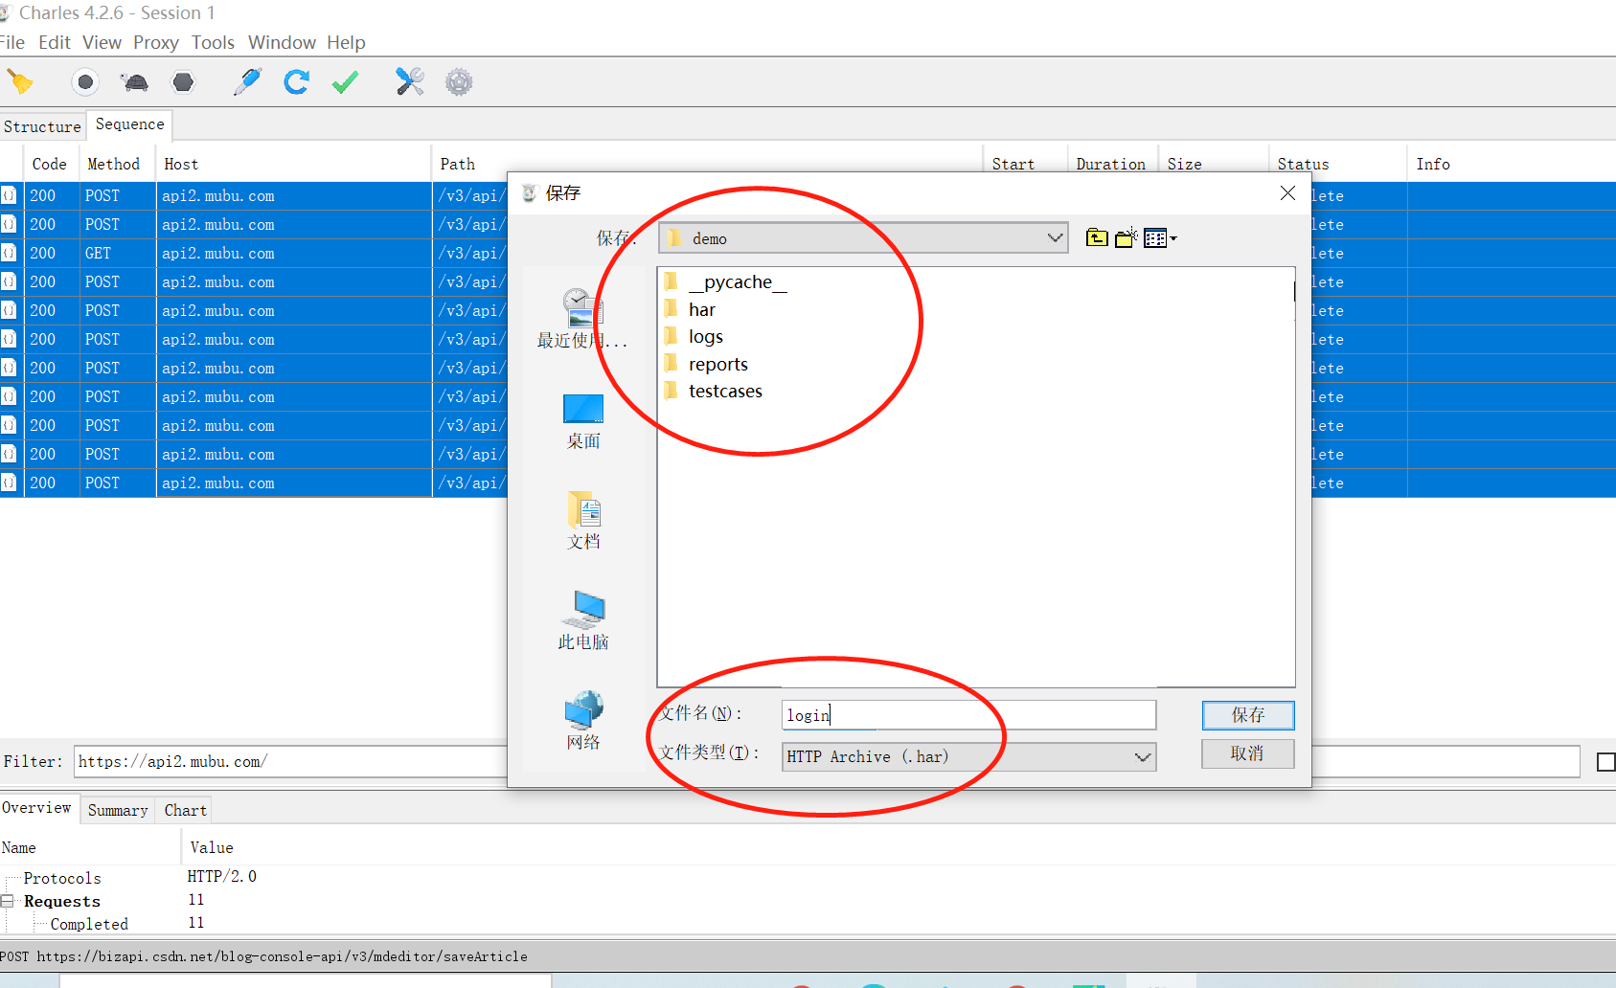This screenshot has height=988, width=1616.
Task: Select the har folder
Action: click(x=690, y=309)
